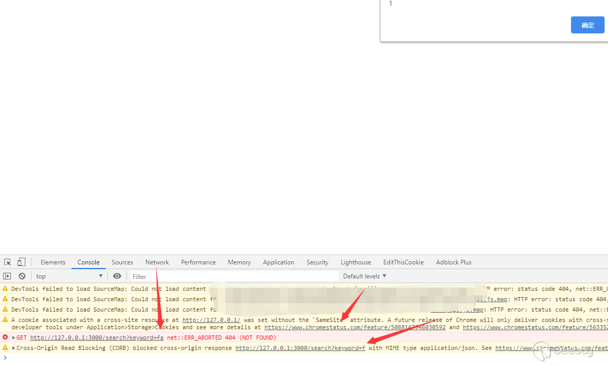View the Security tab
Viewport: 608px width, 365px height.
coord(317,262)
